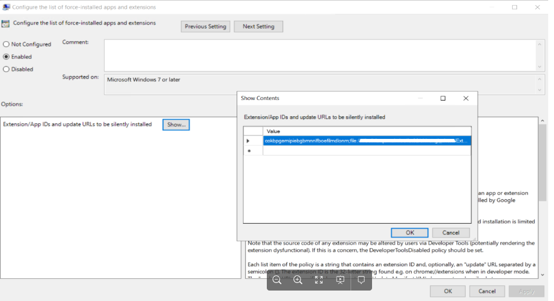Screen dimensions: 554x301
Task: Click the slideshow presentation icon
Action: [x=341, y=280]
